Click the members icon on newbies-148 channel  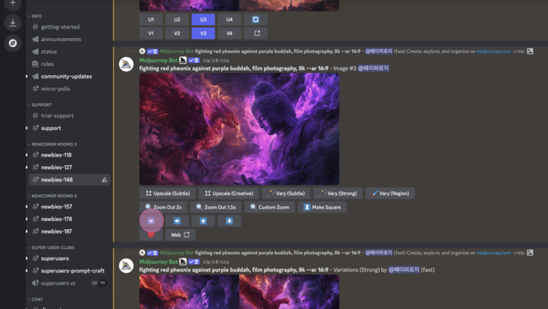104,180
